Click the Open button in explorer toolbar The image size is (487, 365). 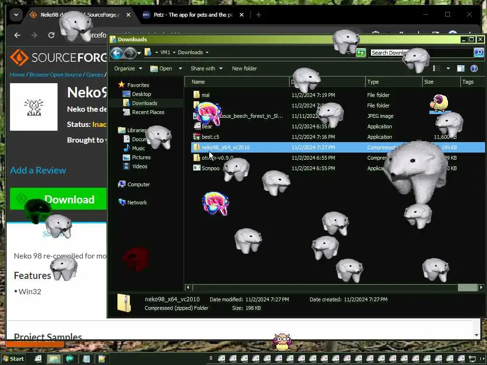pos(162,68)
